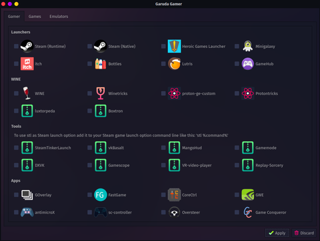
Task: Click the Lutris orange icon
Action: click(174, 64)
